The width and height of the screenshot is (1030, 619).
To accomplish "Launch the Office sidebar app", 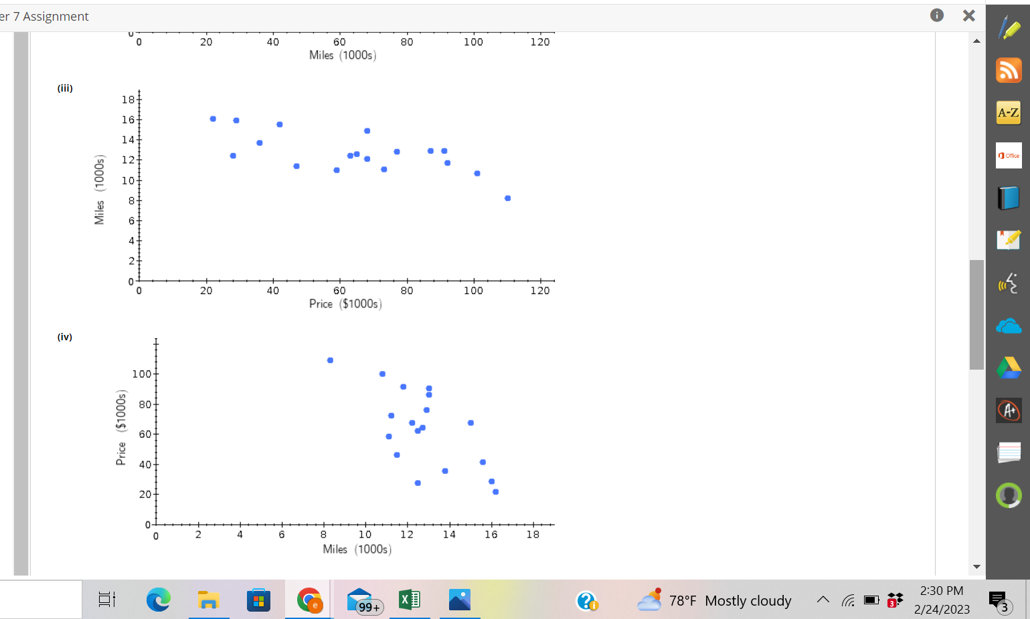I will pos(1009,155).
